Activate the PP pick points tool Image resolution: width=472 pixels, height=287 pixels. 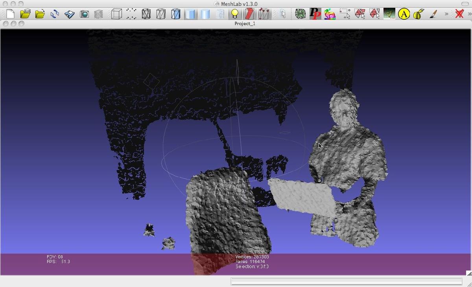[x=315, y=14]
